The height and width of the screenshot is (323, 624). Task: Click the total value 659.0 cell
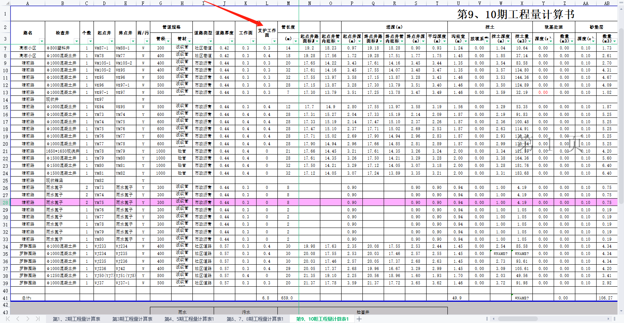pyautogui.click(x=288, y=298)
